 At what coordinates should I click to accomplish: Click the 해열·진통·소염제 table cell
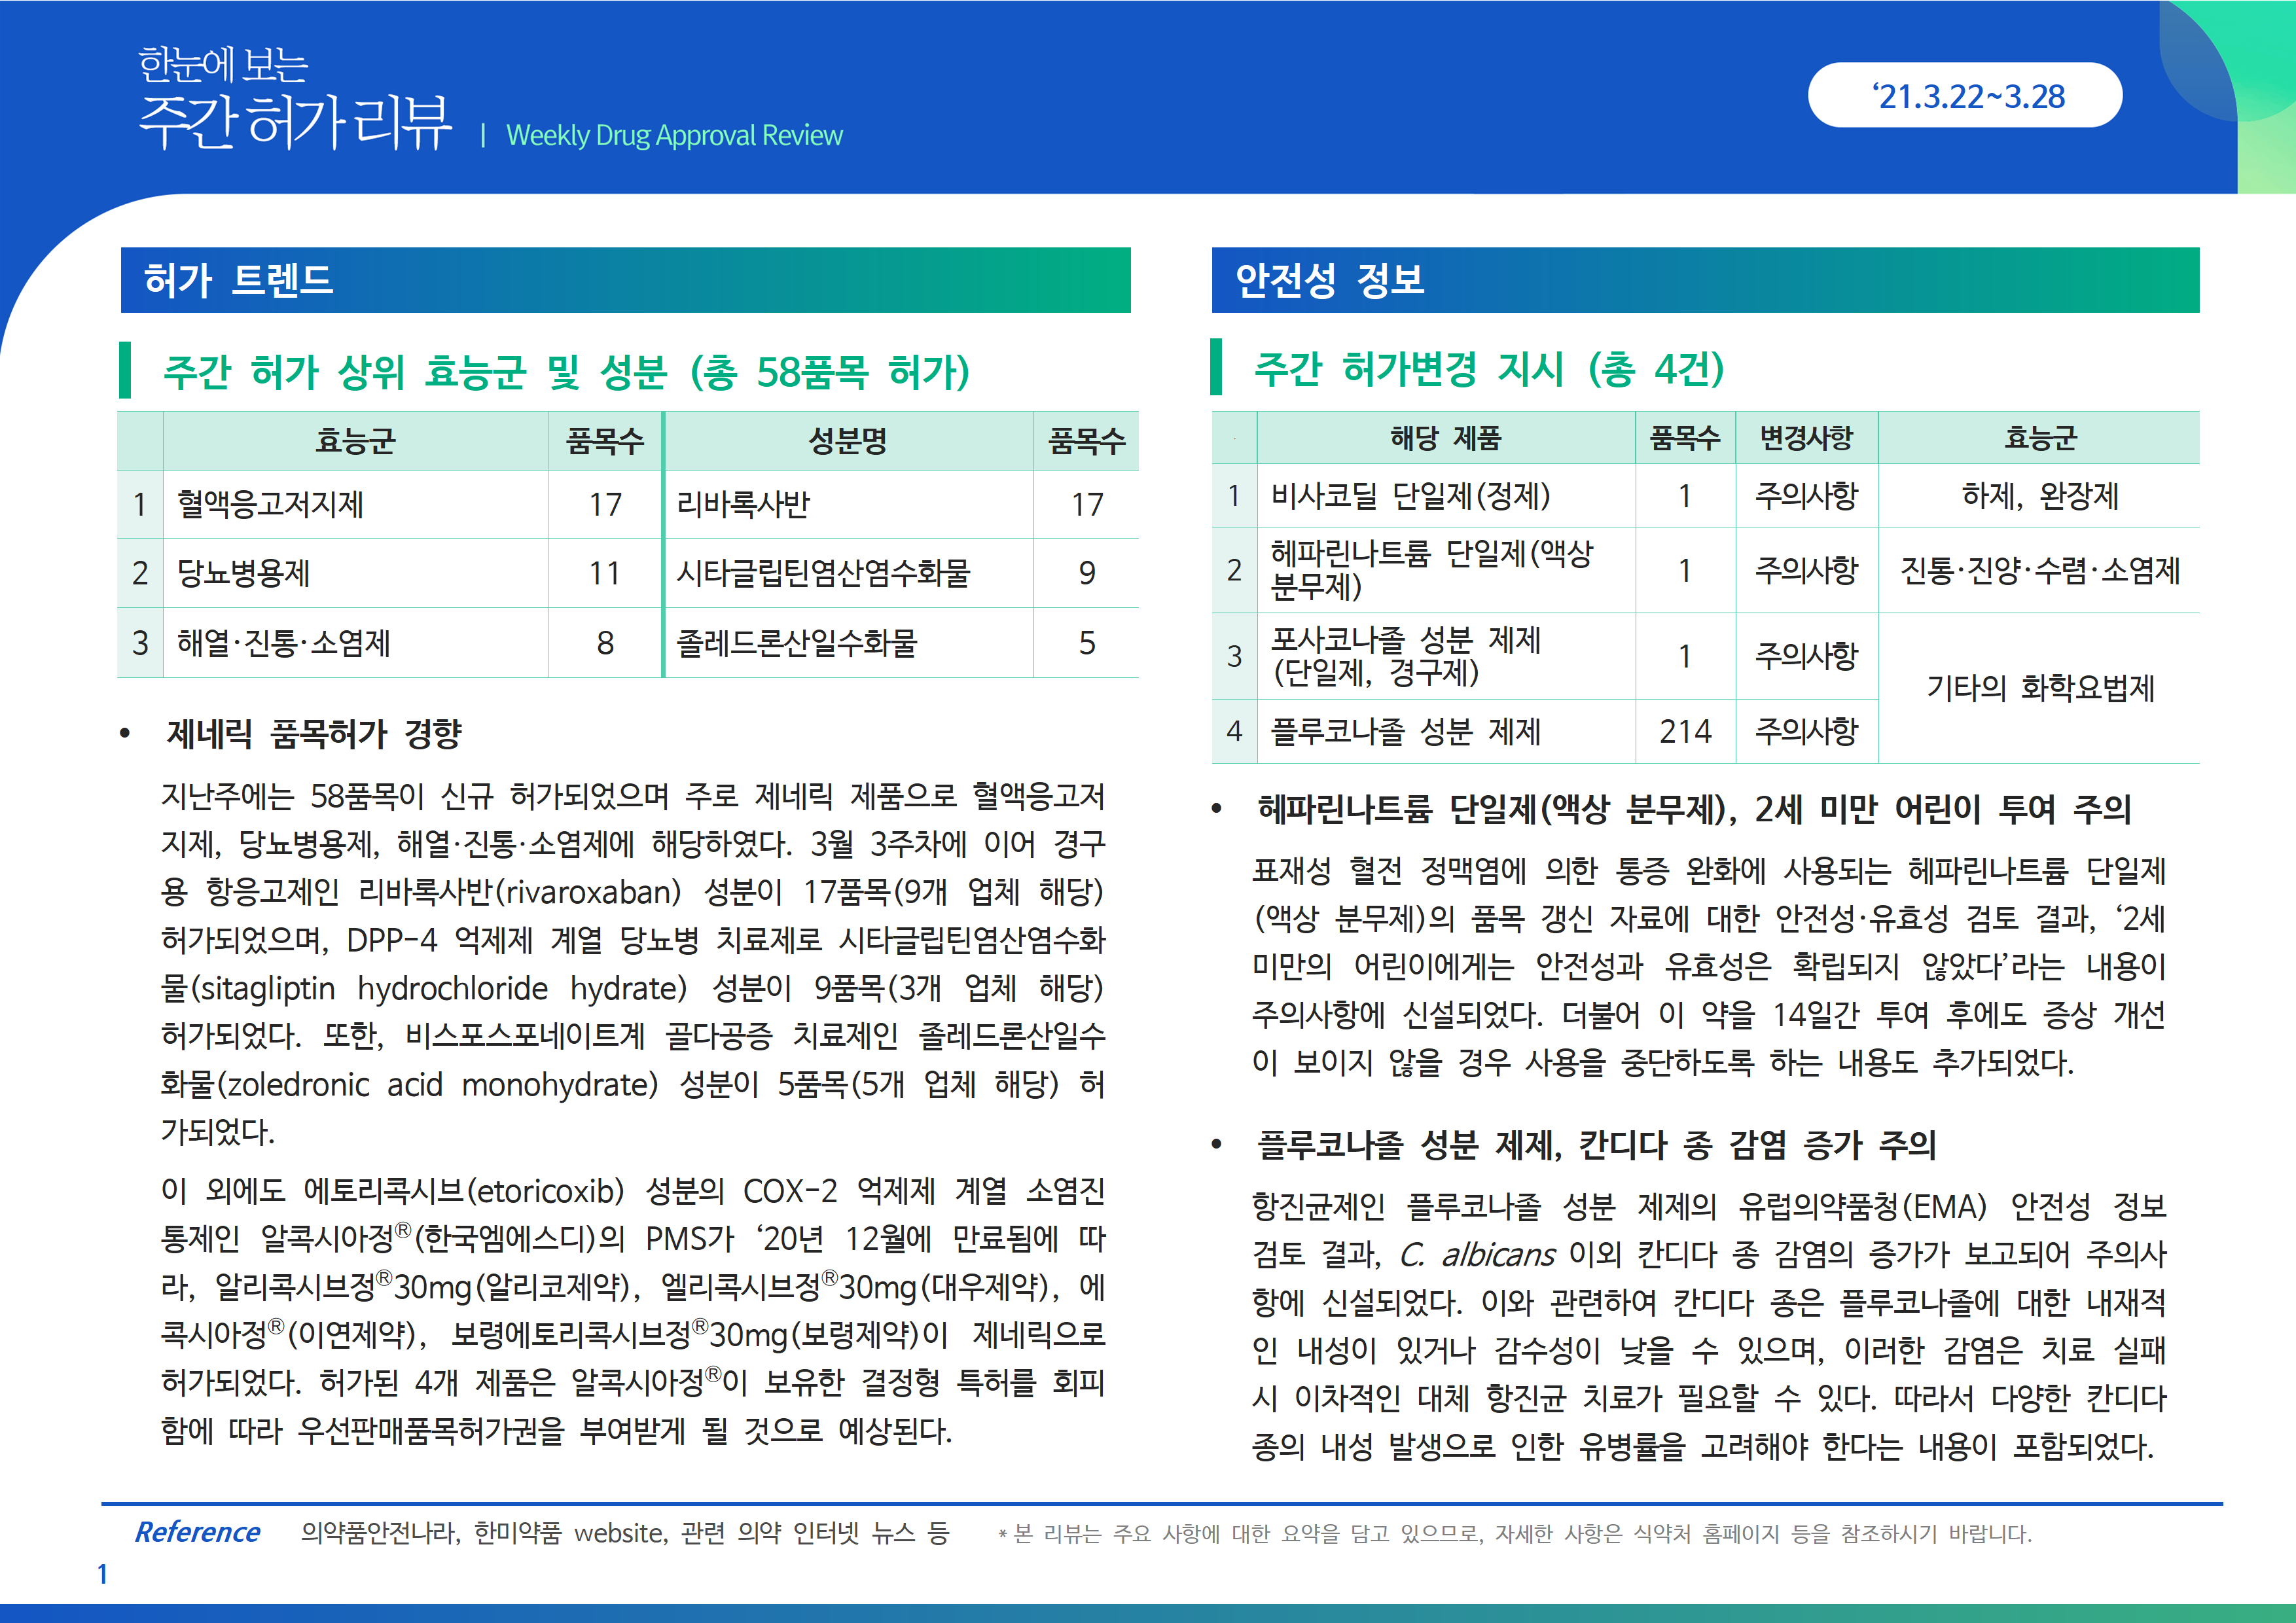(x=283, y=642)
